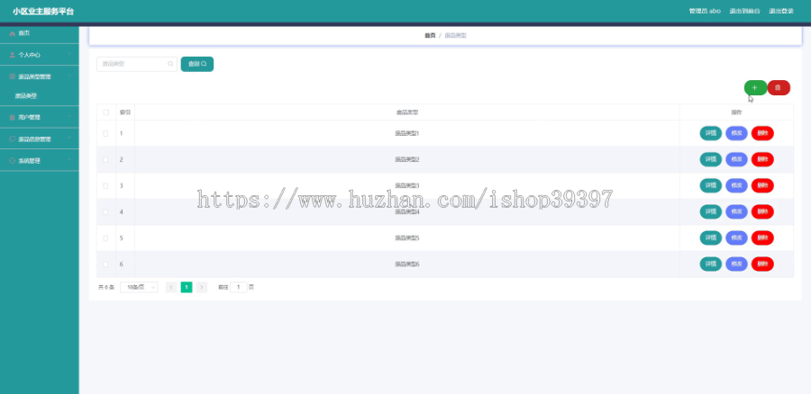Click the magnifier icon inside the search field
This screenshot has width=811, height=394.
click(170, 64)
